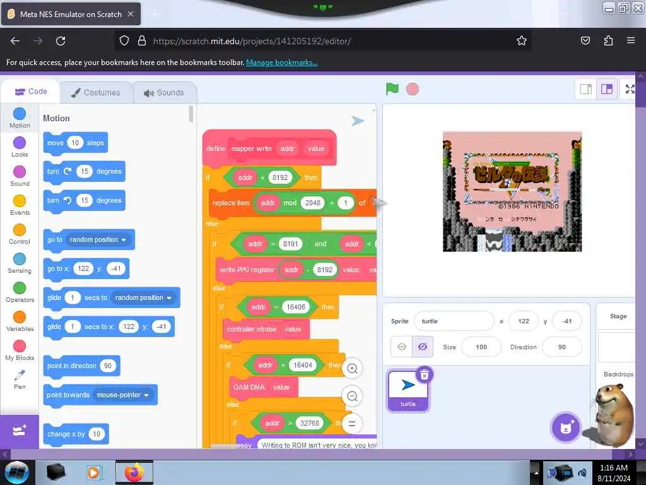Edit the sprite x value 122
Viewport: 646px width, 485px height.
(x=524, y=321)
